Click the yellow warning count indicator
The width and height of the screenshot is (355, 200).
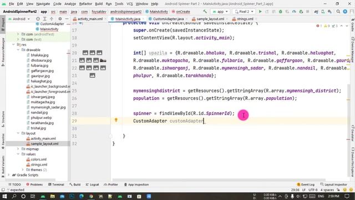pyautogui.click(x=327, y=26)
